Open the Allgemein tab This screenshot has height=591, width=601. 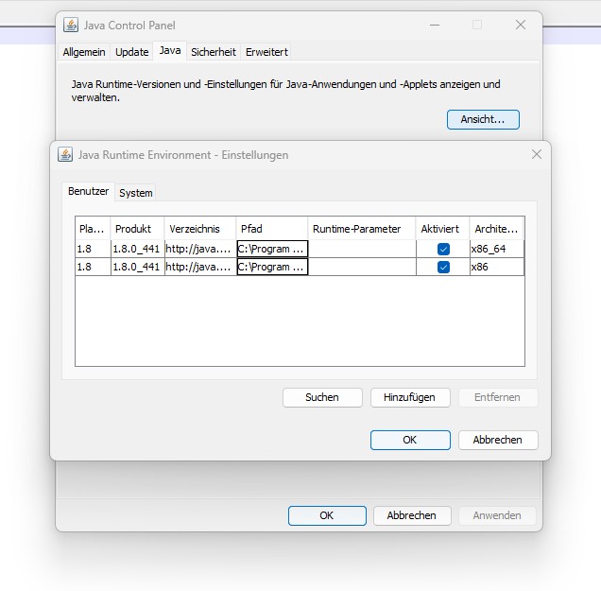pos(84,52)
